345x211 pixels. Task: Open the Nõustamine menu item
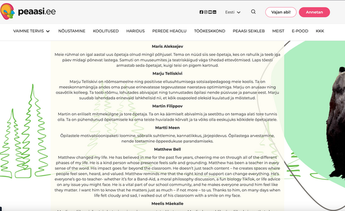(x=72, y=31)
